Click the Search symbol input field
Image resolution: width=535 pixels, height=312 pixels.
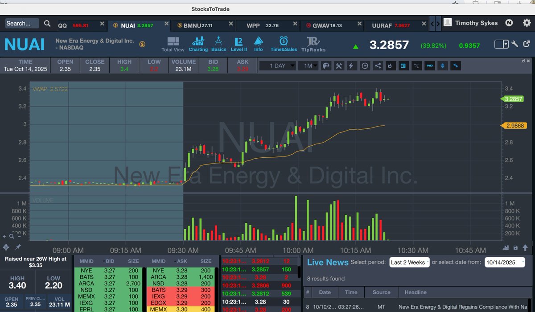[x=23, y=23]
